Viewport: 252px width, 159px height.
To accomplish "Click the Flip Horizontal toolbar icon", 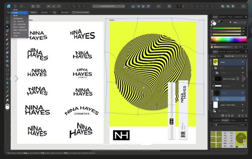I will (x=133, y=6).
